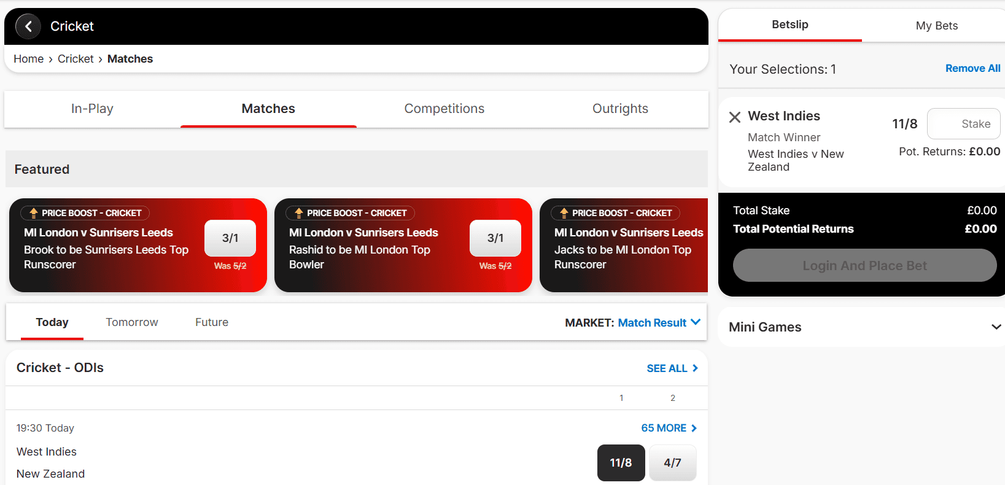Click price boost arrow icon on Brook card

34,213
